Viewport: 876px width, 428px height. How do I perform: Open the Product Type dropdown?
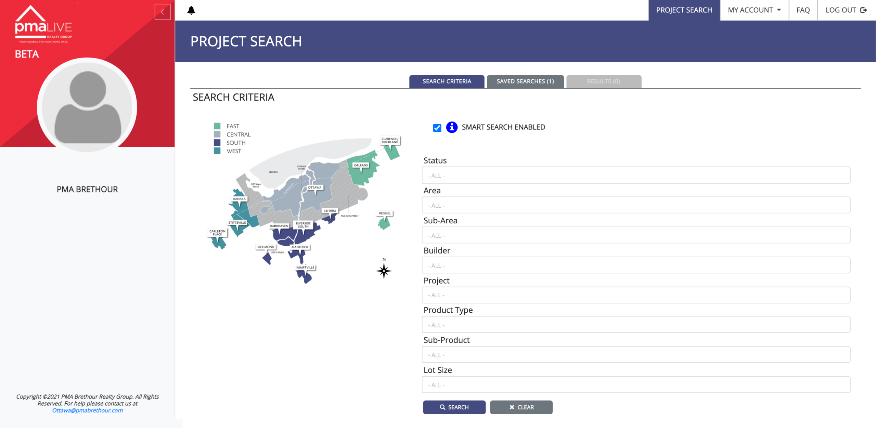coord(636,325)
